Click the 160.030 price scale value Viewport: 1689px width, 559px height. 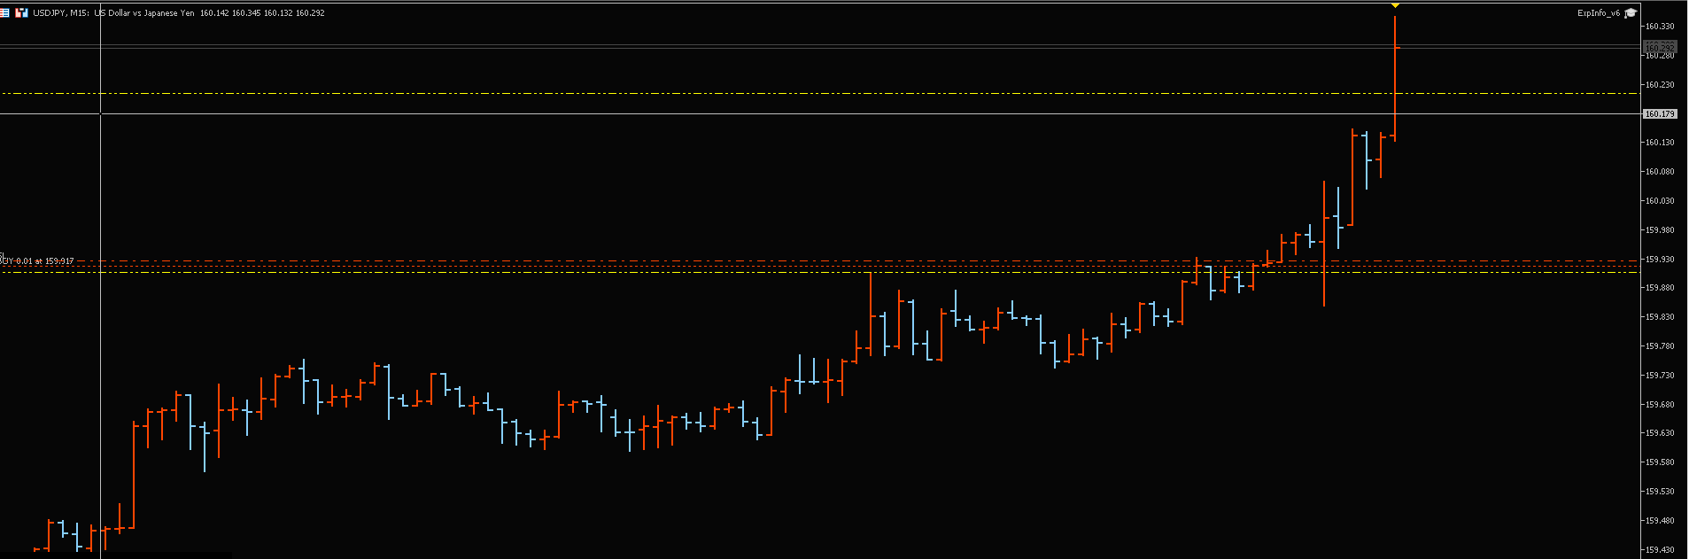[1660, 201]
